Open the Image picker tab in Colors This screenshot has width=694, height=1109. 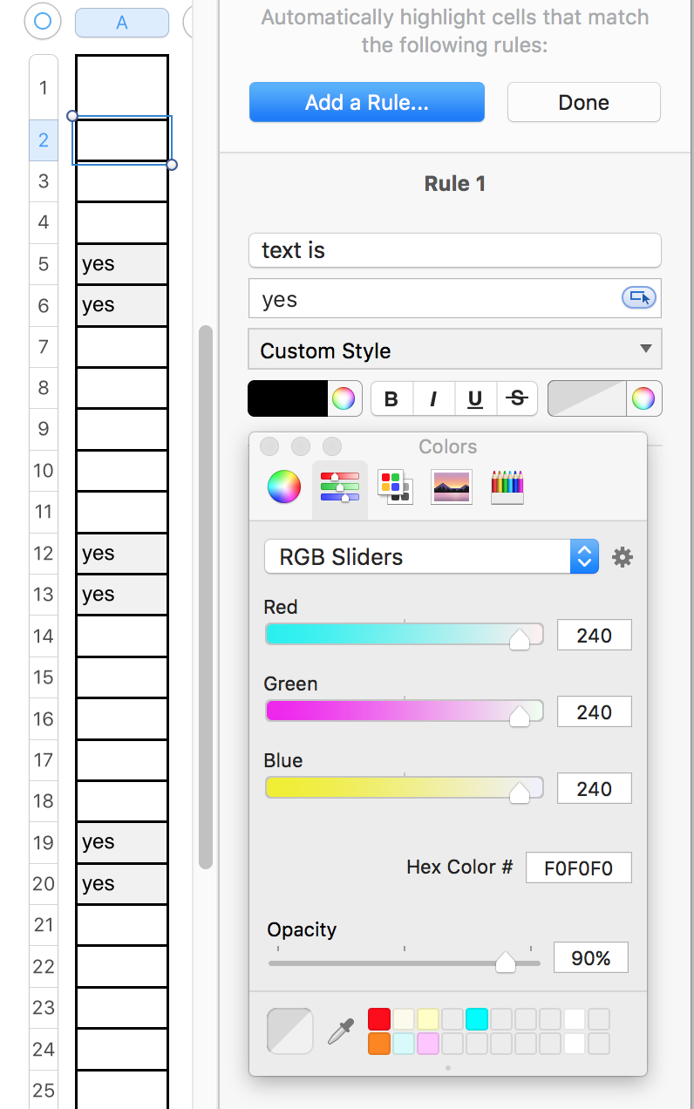pyautogui.click(x=451, y=486)
